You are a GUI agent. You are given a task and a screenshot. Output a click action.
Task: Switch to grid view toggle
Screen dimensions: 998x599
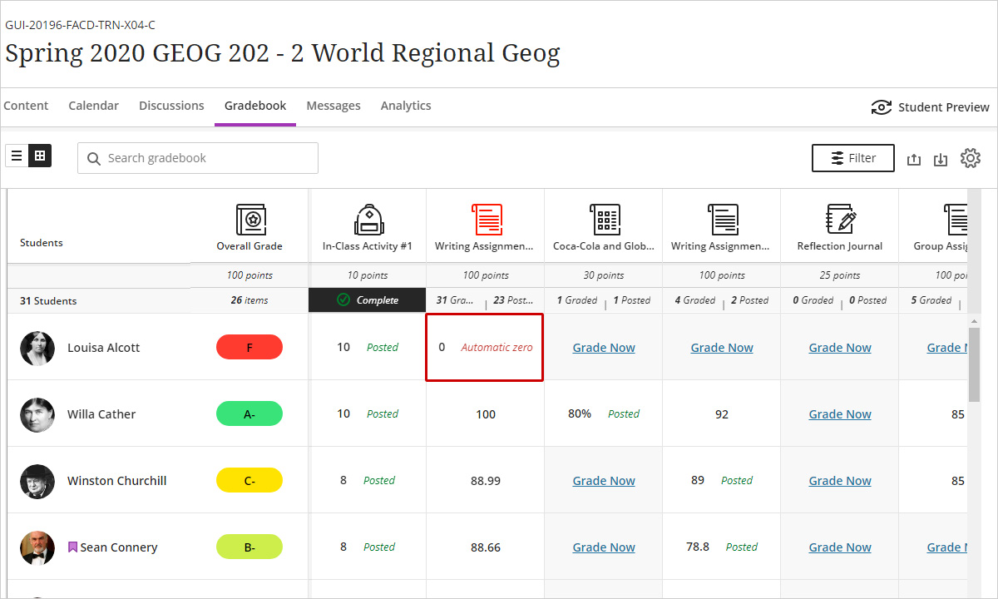point(40,156)
